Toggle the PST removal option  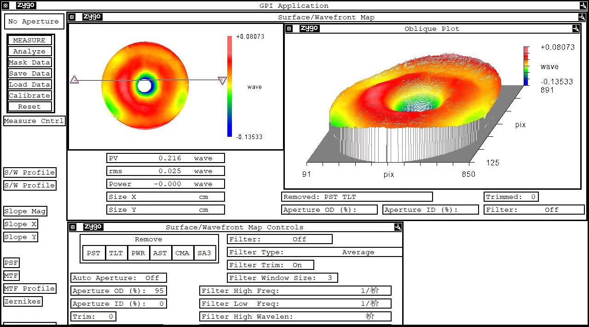[x=93, y=253]
